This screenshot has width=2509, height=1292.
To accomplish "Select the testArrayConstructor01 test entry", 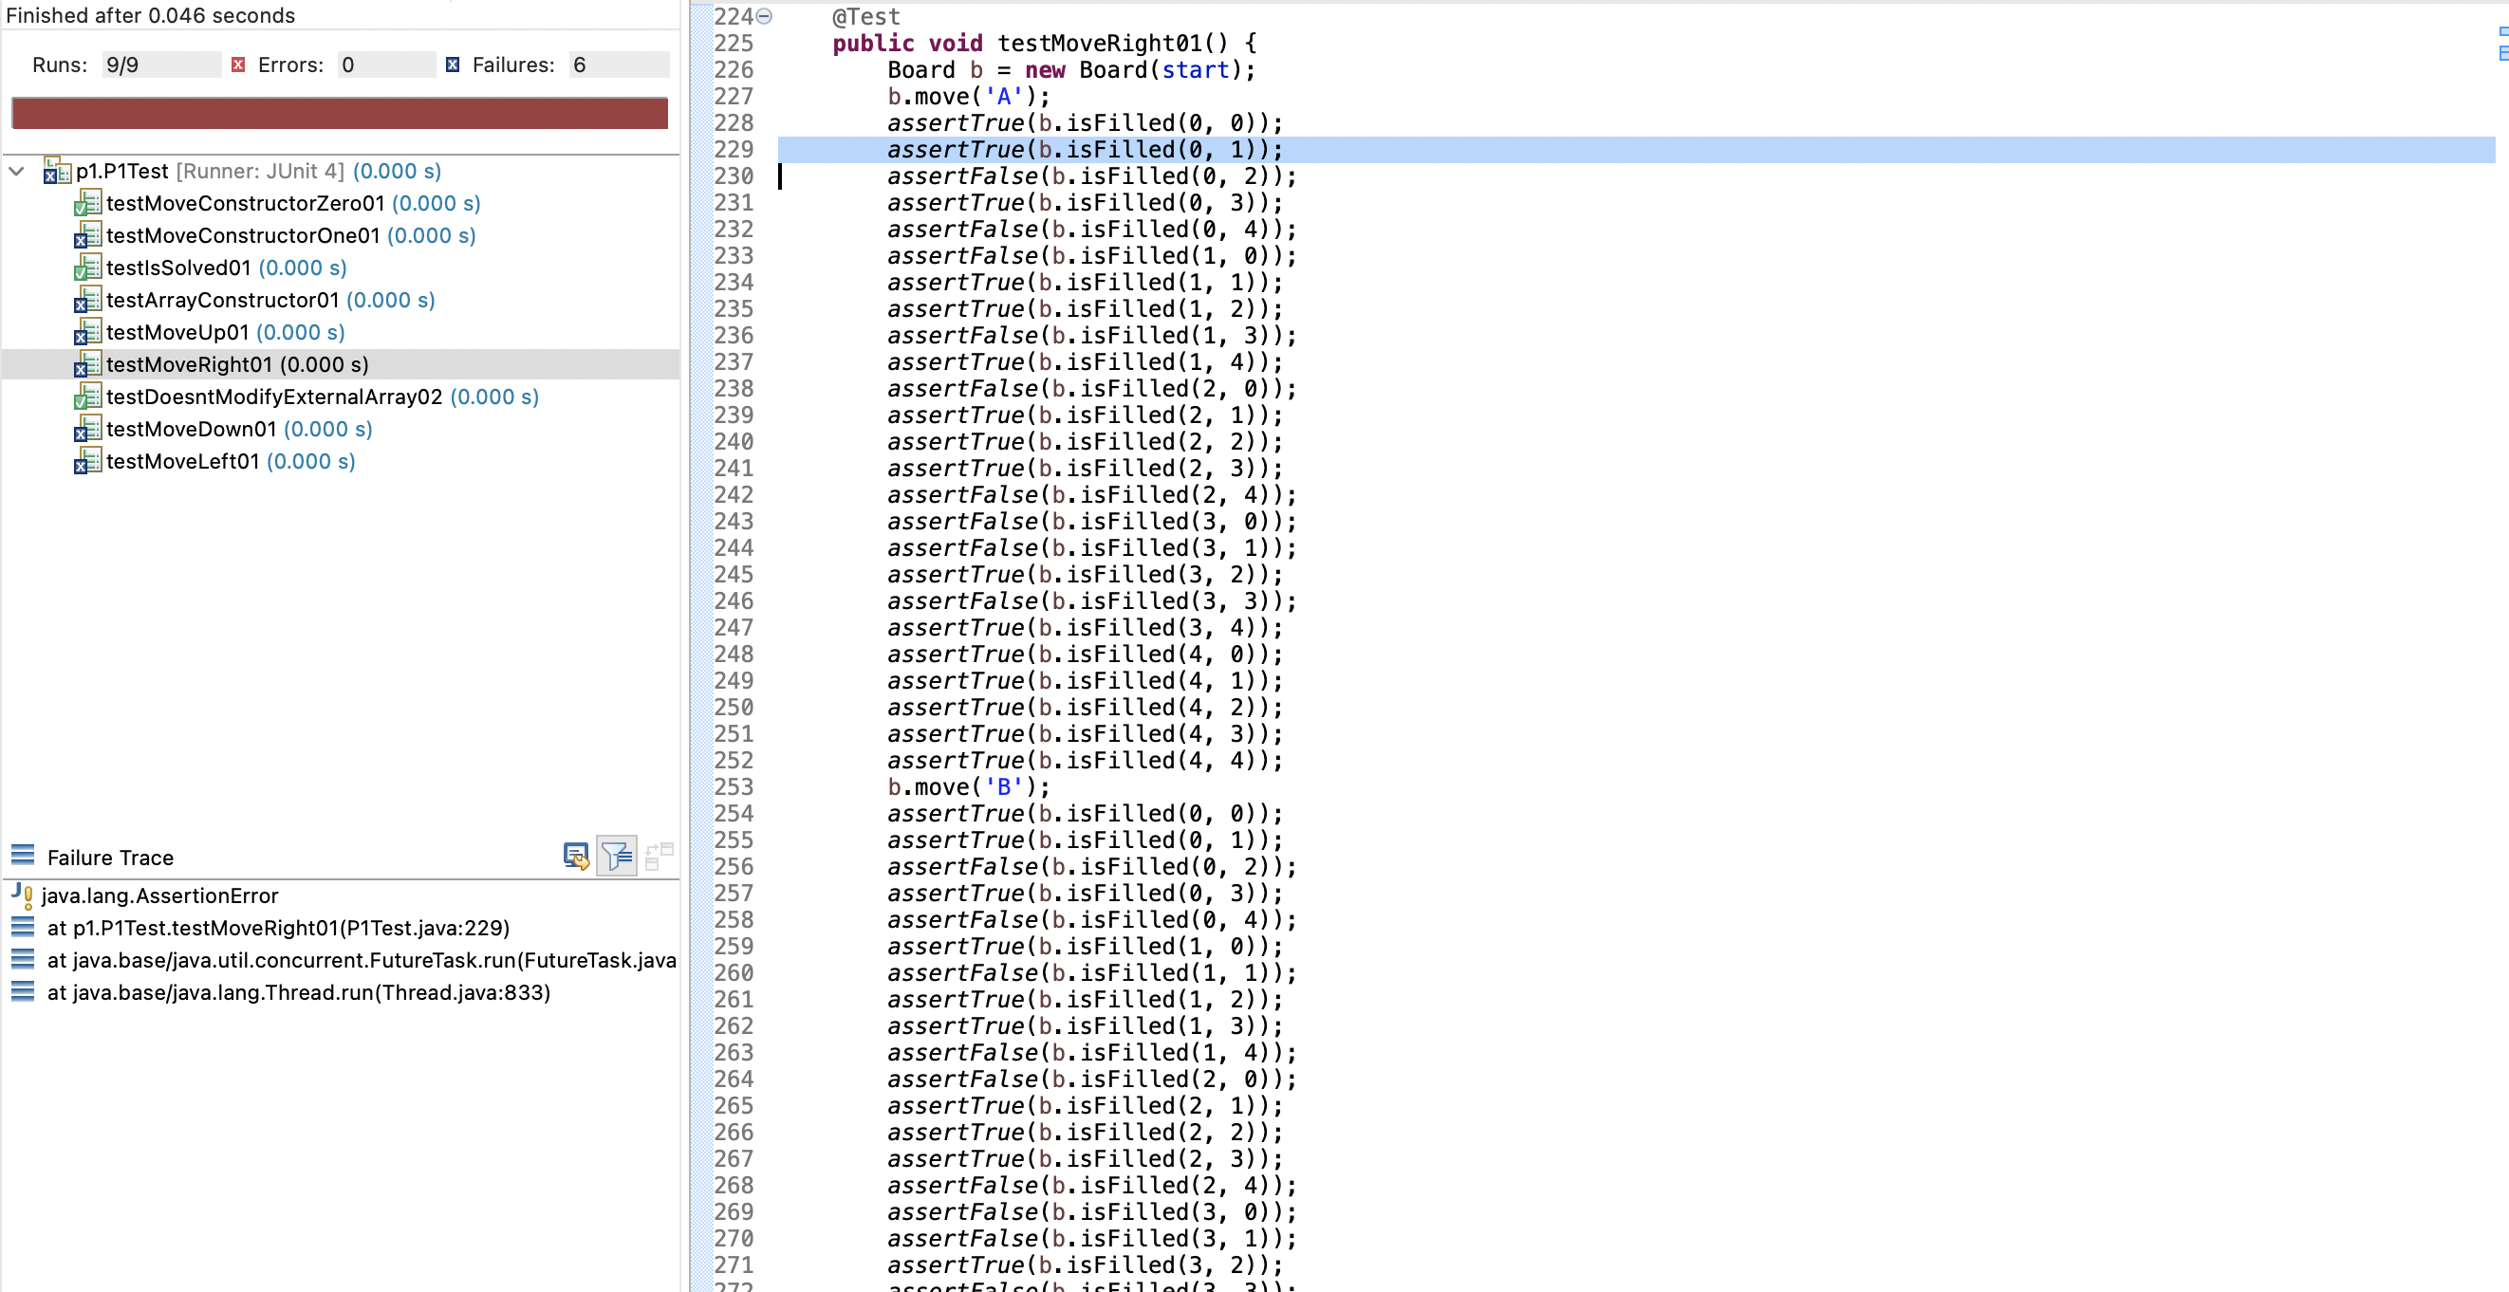I will pyautogui.click(x=222, y=300).
